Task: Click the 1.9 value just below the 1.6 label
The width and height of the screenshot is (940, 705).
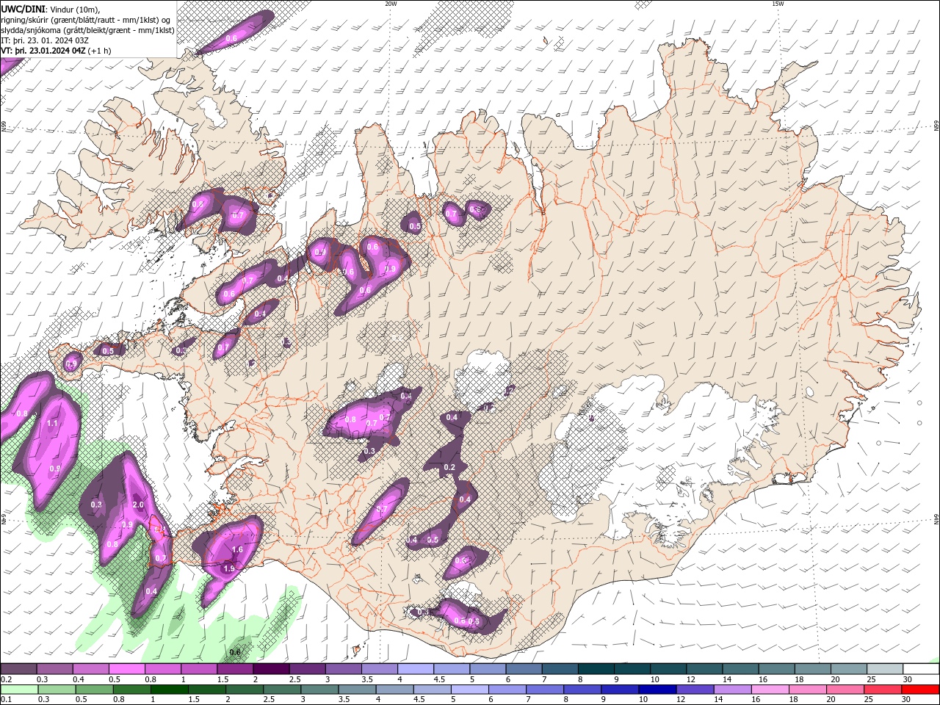Action: click(228, 568)
